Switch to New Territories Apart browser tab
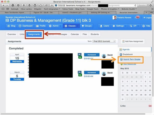The height and width of the screenshot is (115, 154). coord(15,12)
